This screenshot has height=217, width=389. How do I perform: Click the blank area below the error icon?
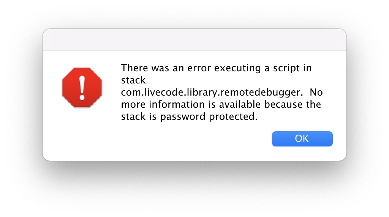(x=82, y=133)
